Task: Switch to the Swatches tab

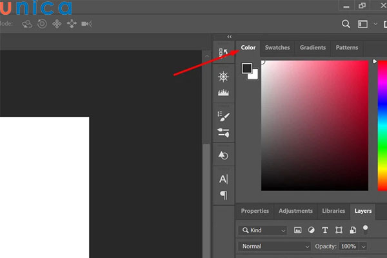Action: click(277, 48)
